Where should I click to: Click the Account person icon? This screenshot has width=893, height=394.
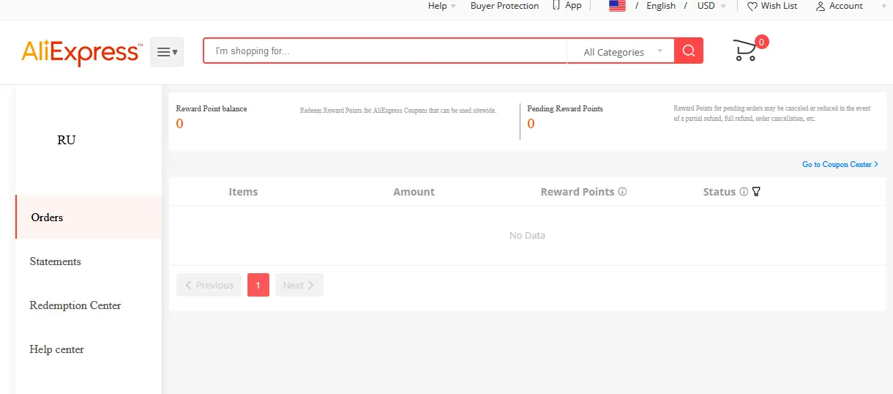[821, 6]
